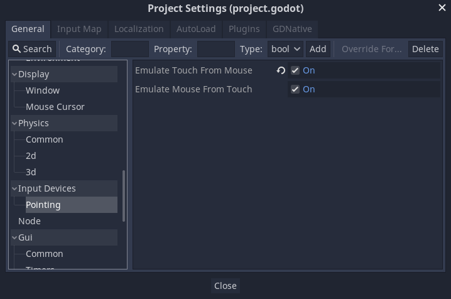Click the revert arrow icon beside Emulate Touch From Mouse

click(x=281, y=70)
